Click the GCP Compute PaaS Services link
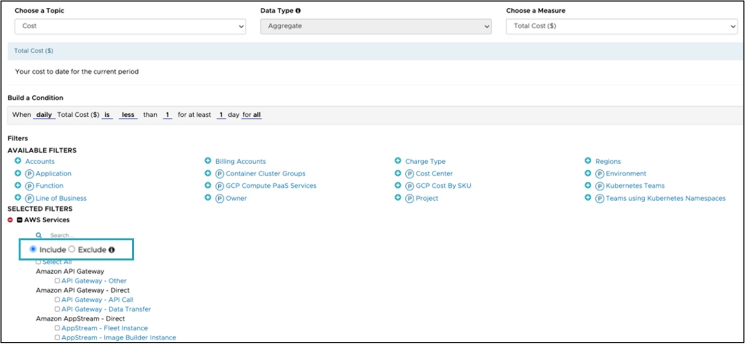Viewport: 748px width, 344px height. (271, 186)
